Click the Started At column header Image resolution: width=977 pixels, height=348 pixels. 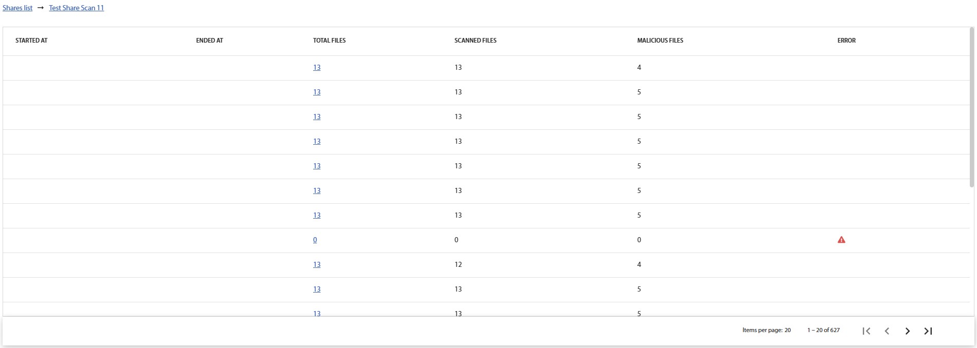point(31,41)
